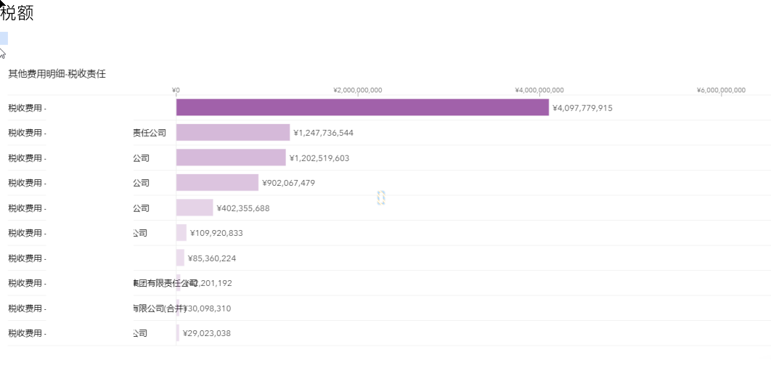Click the bar for ¥902,067,479

[216, 183]
